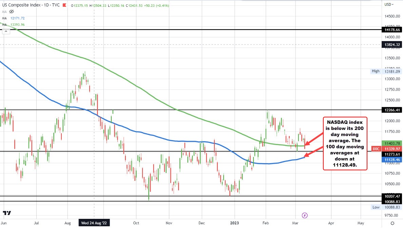Click the Apr label on time axis

click(331, 223)
